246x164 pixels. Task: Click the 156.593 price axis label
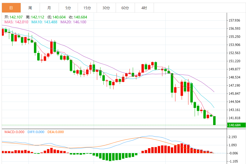[x=234, y=28]
